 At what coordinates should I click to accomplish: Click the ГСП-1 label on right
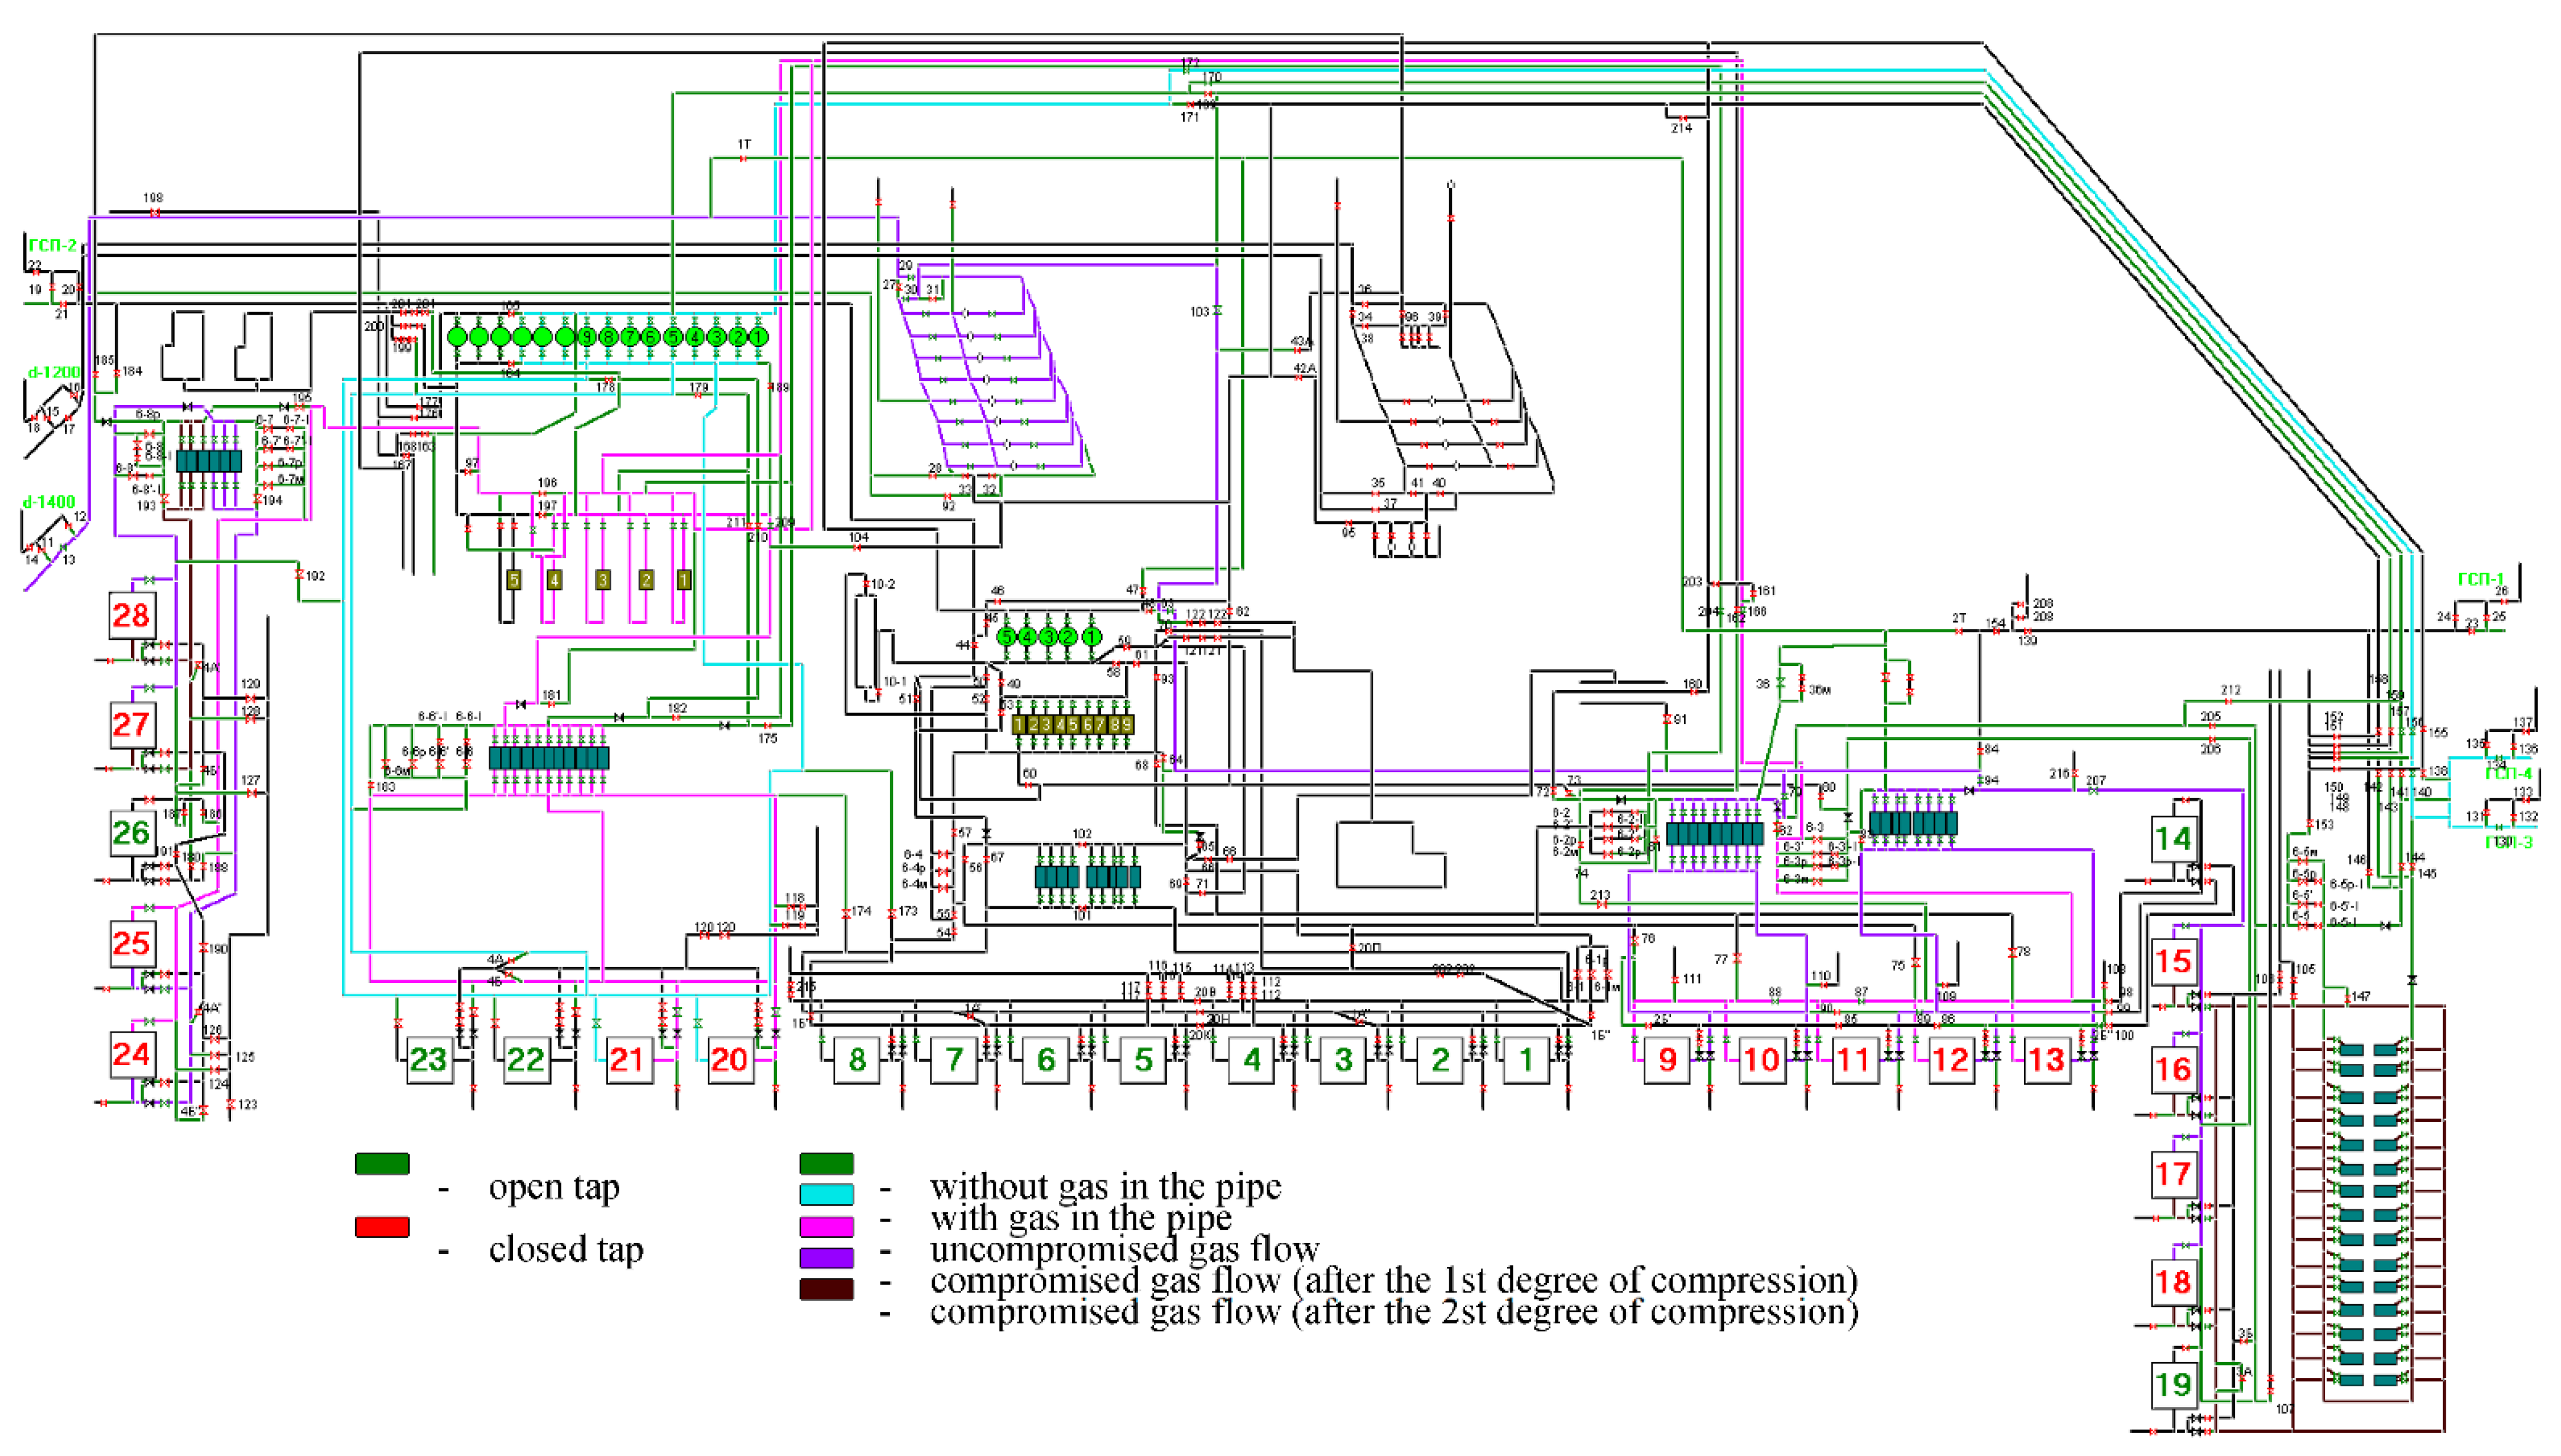click(2481, 579)
